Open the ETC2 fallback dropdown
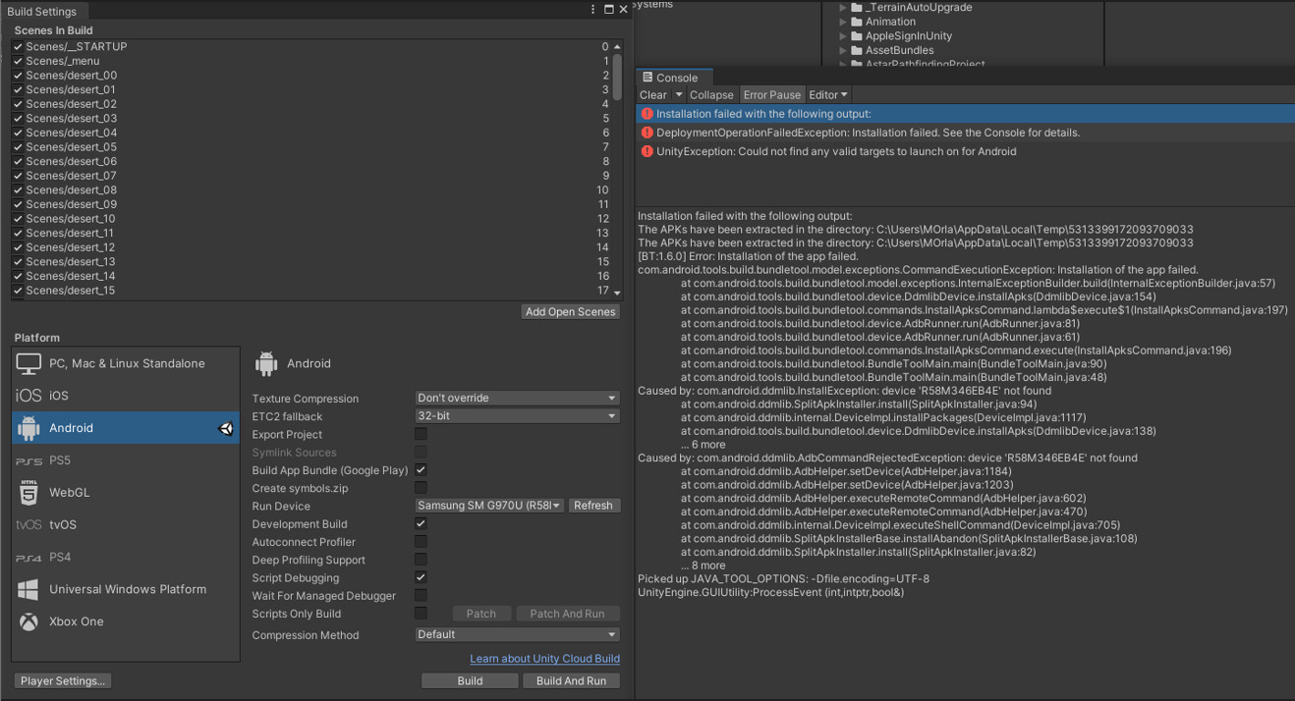 [516, 415]
